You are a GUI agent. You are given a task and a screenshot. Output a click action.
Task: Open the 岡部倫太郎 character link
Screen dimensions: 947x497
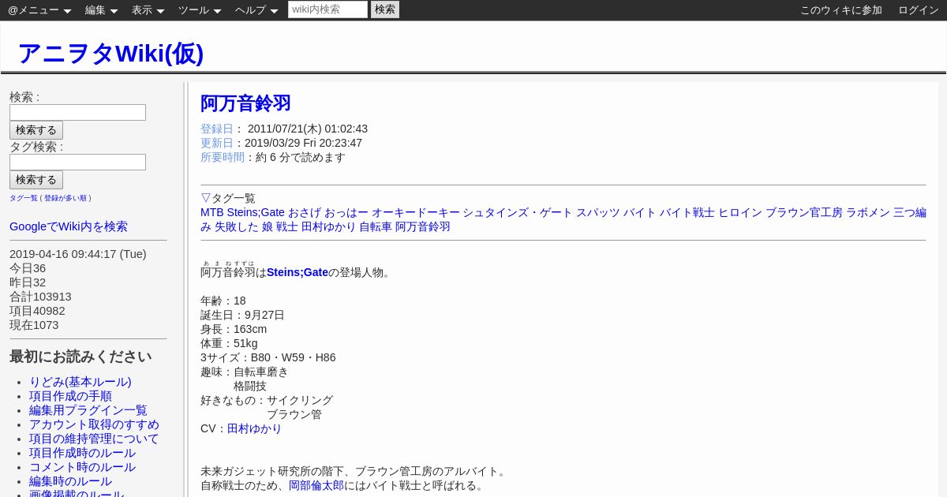click(x=316, y=485)
